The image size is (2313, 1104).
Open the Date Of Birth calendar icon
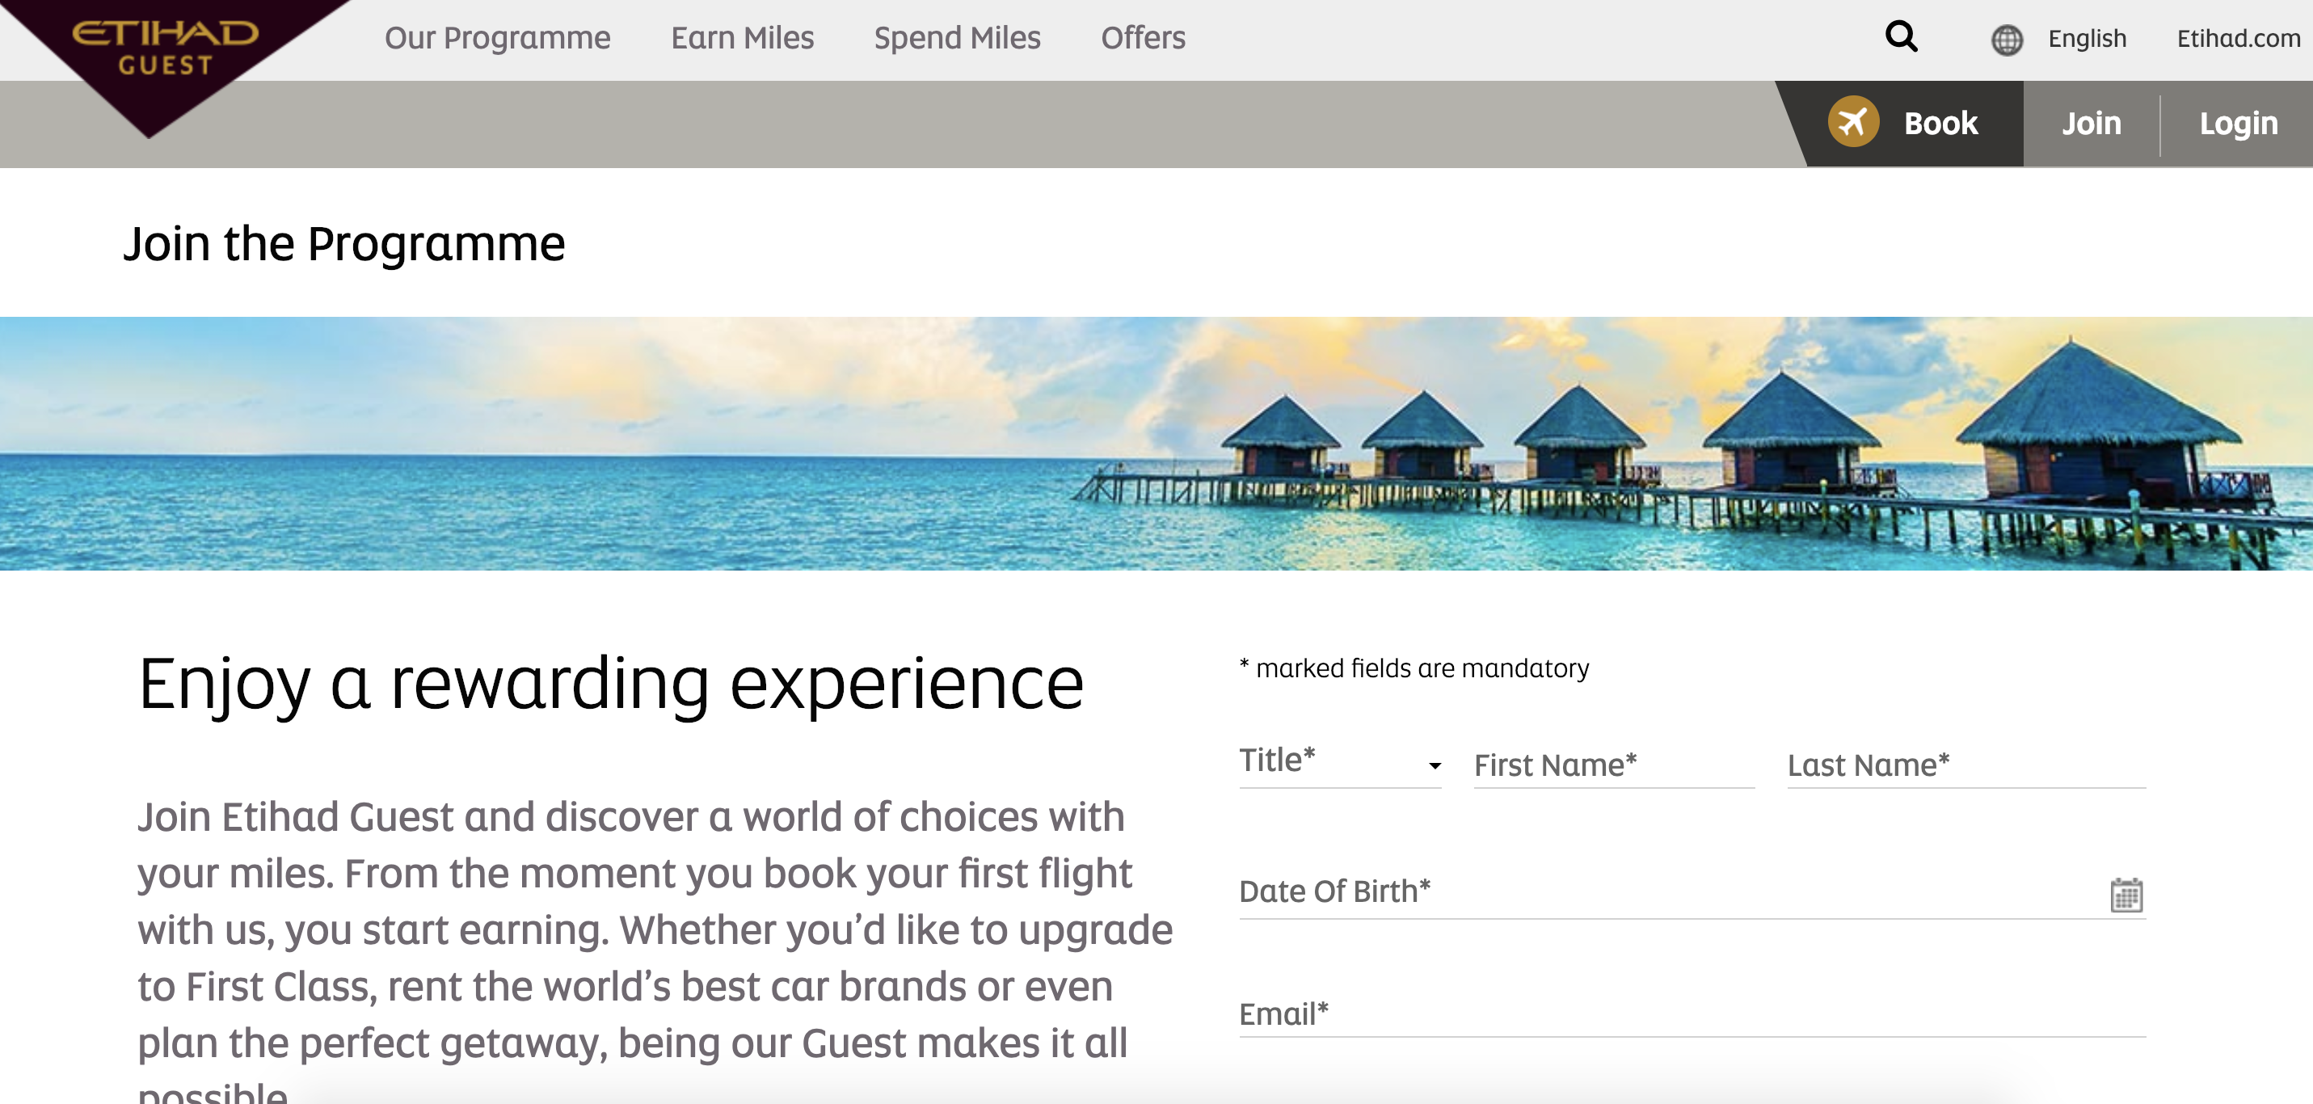(2126, 895)
